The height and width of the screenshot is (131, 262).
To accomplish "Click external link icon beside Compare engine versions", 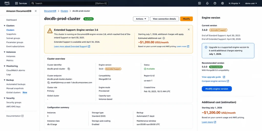I will pyautogui.click(x=228, y=81).
